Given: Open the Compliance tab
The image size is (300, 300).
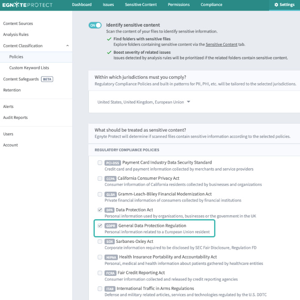Looking at the screenshot, I should tap(211, 5).
